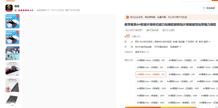Click the down arrow below the thumbnail list

click(x=13, y=105)
